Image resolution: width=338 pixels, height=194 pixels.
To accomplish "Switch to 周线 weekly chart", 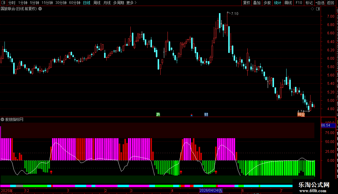I will pyautogui.click(x=97, y=3).
